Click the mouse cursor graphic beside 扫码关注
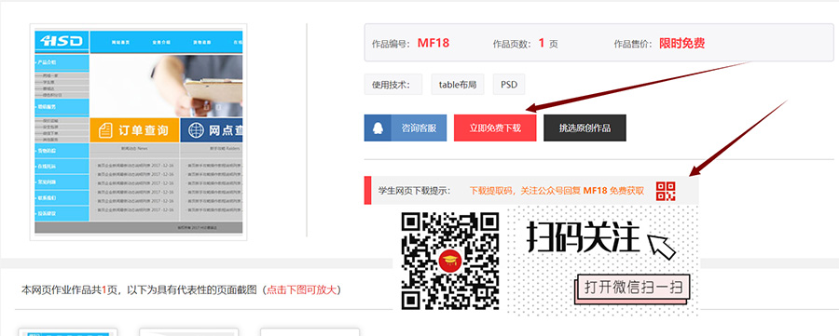The height and width of the screenshot is (336, 839). click(x=662, y=247)
